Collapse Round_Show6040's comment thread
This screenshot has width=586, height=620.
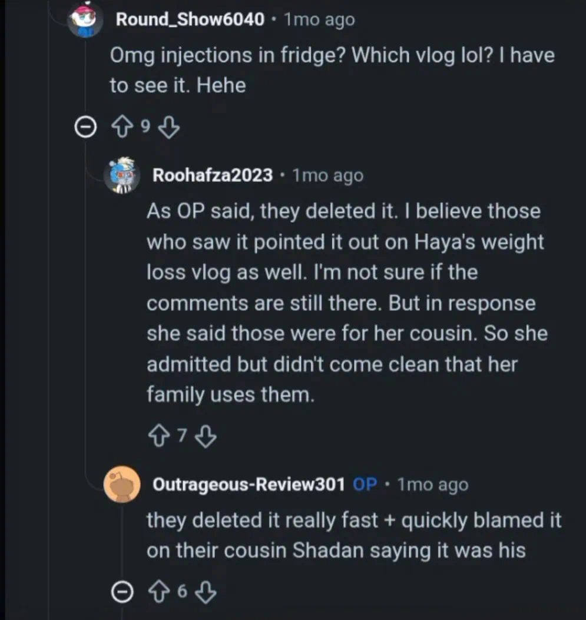coord(86,127)
